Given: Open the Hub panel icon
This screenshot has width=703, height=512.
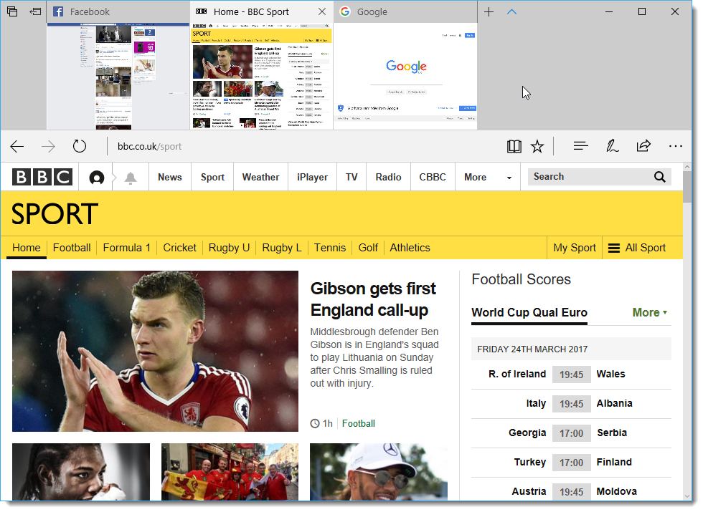Looking at the screenshot, I should click(581, 147).
